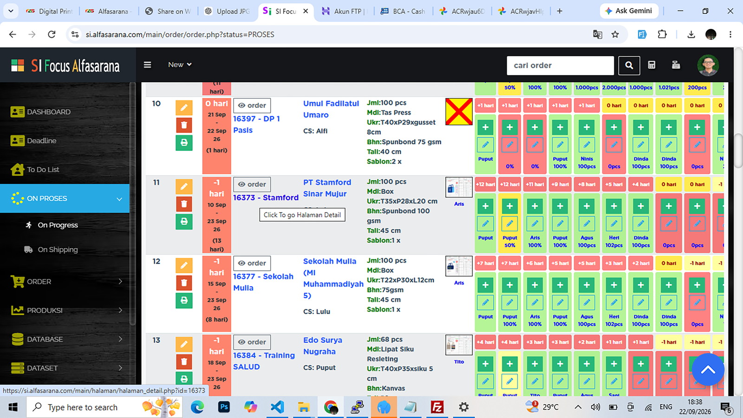
Task: Click first blue pencil in row 12 progress
Action: (x=485, y=302)
